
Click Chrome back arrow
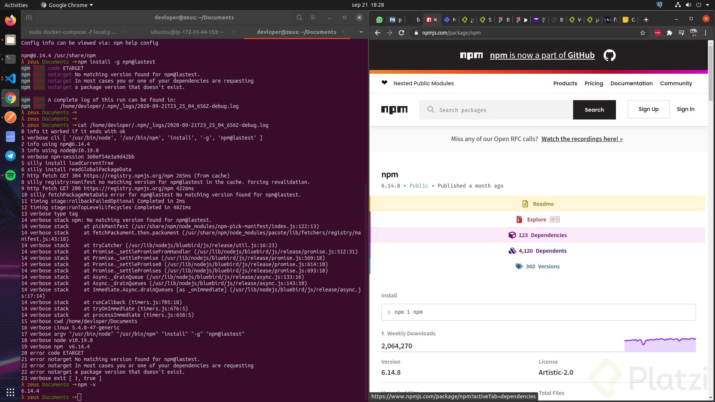pyautogui.click(x=378, y=33)
